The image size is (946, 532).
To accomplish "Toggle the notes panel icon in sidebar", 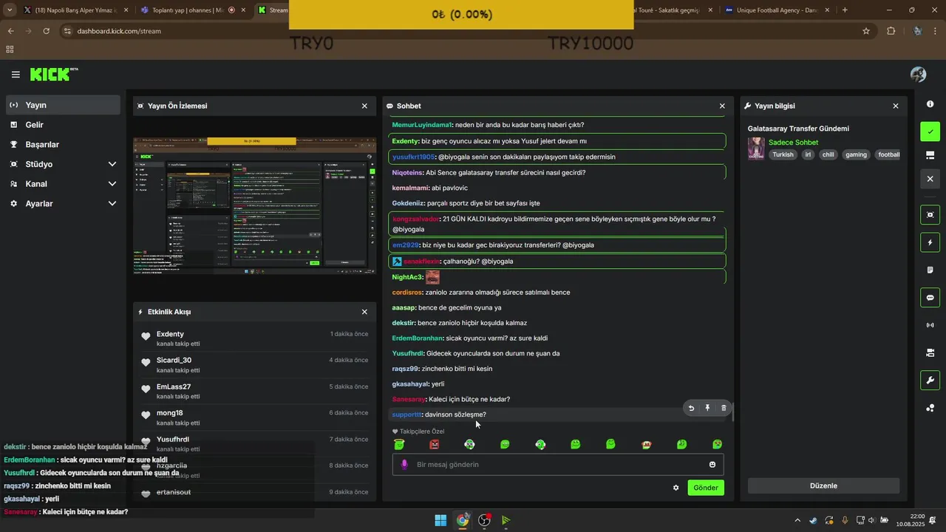I will coord(930,270).
